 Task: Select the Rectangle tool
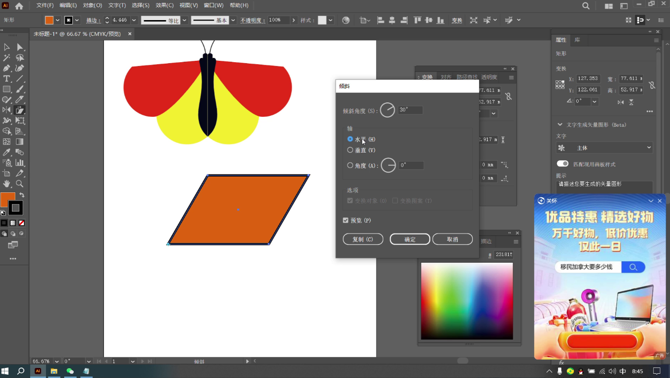[7, 89]
